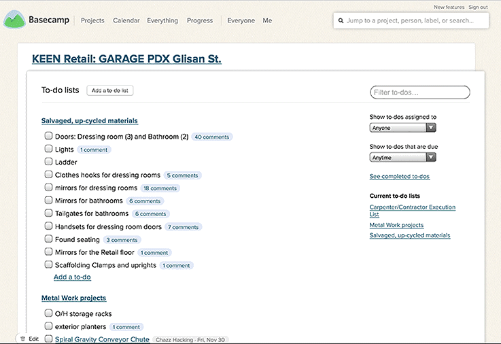Open the 18 comments badge
Image resolution: width=501 pixels, height=344 pixels.
(x=160, y=188)
